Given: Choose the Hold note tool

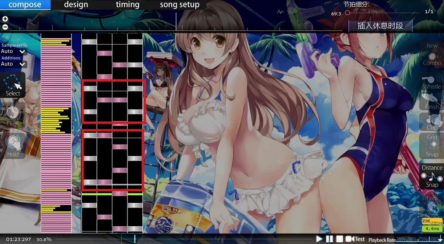Looking at the screenshot, I should [x=13, y=146].
